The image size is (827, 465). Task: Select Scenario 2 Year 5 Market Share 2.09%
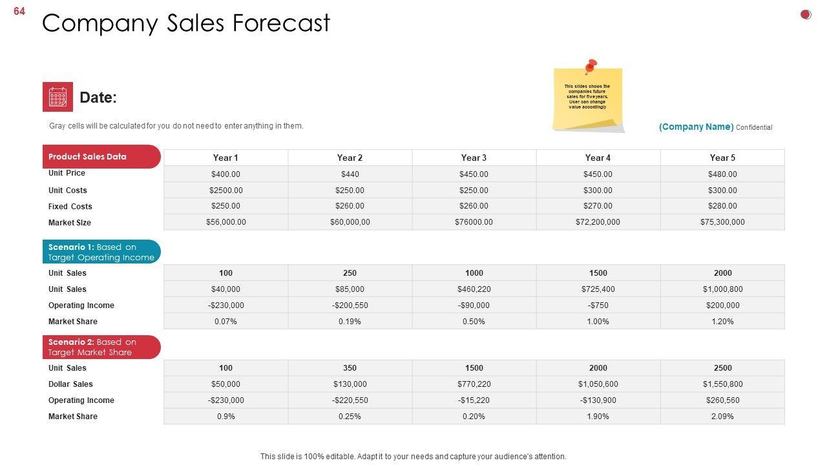pos(722,417)
